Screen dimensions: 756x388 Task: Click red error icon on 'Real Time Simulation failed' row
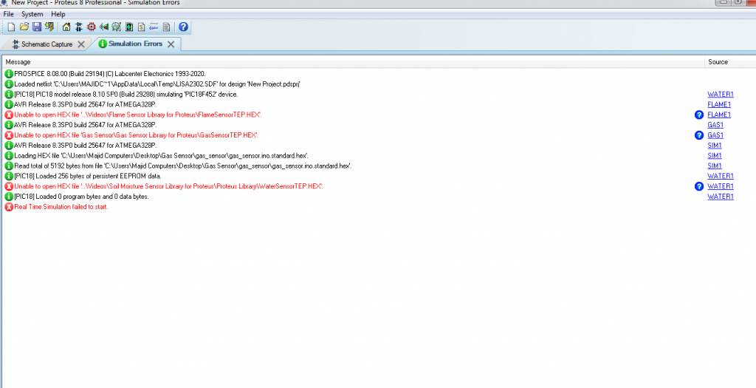9,207
